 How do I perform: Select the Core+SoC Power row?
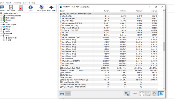109,63
